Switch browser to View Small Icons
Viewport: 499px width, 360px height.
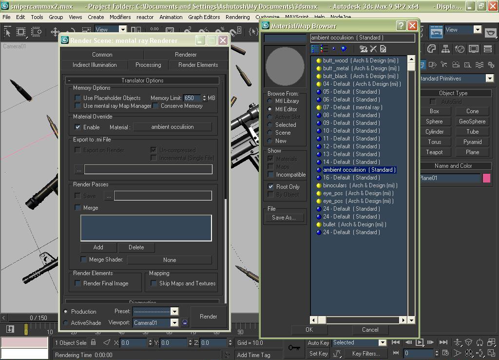334,49
